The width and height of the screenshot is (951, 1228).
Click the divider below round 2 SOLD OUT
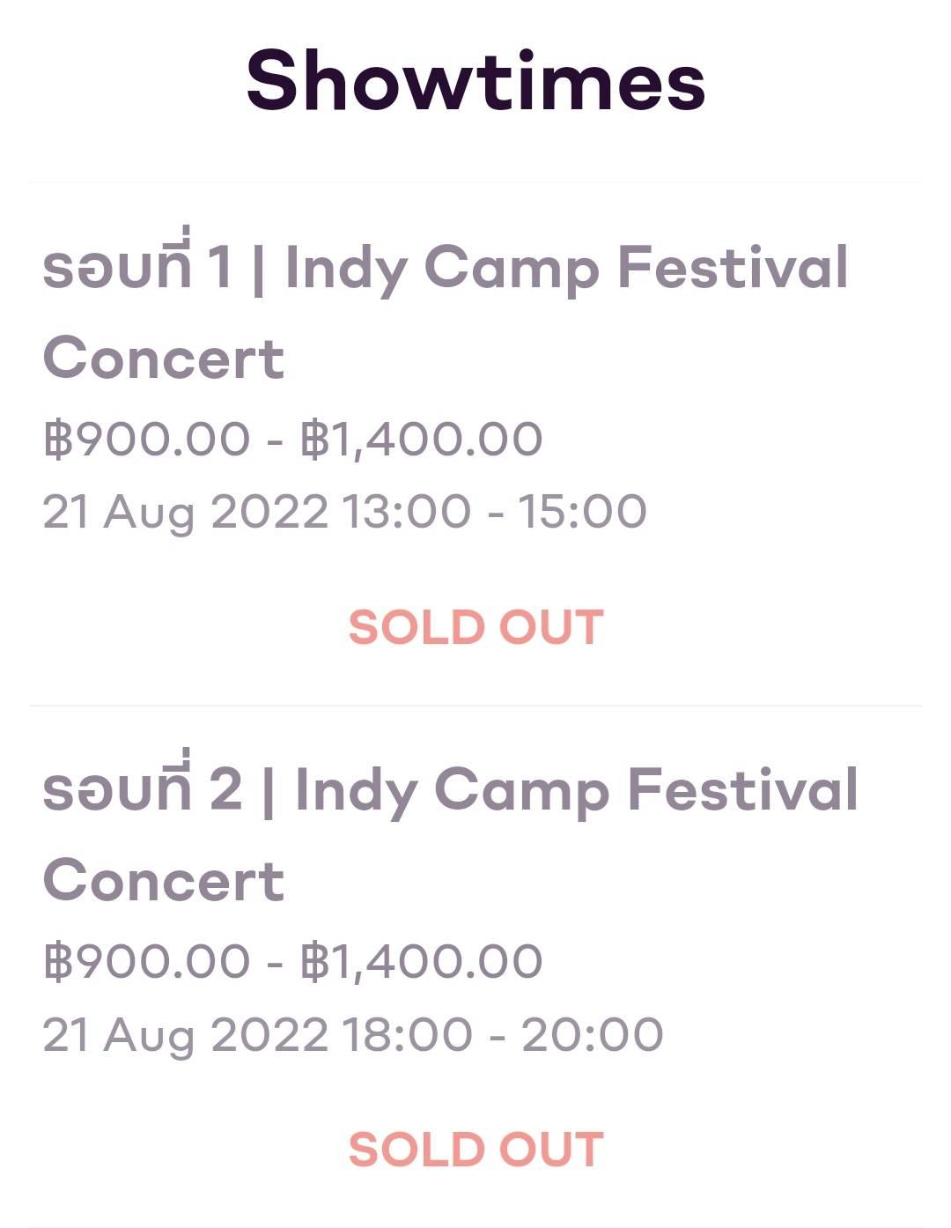475,1225
